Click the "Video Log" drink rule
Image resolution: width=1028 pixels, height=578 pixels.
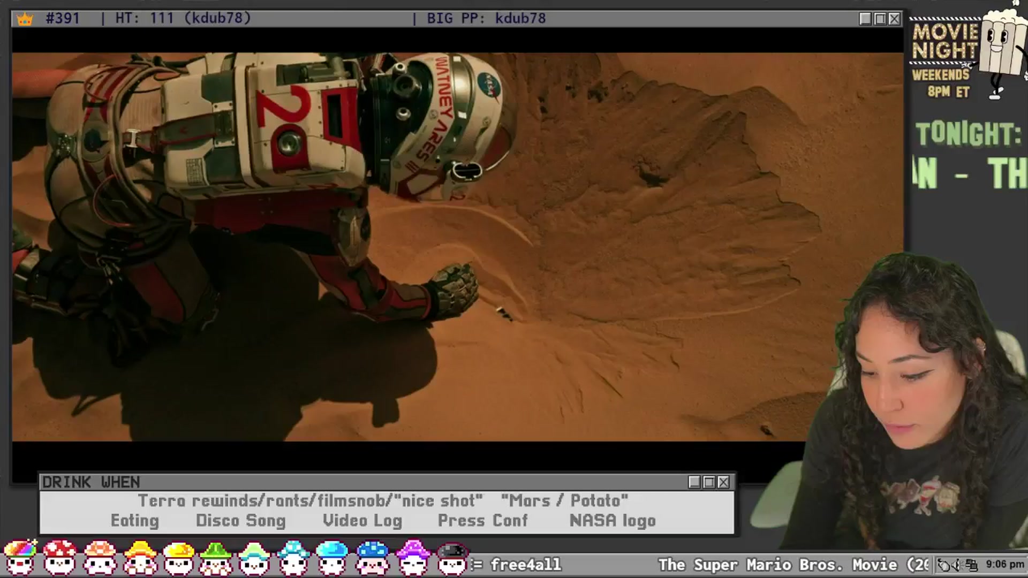coord(362,521)
